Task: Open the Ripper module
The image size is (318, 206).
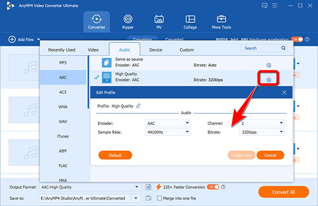Action: click(x=128, y=22)
